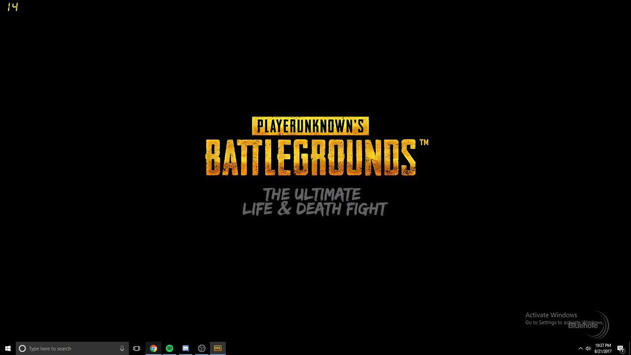Switch to Google Chrome in the taskbar
Screen dimensions: 631x355
153,348
